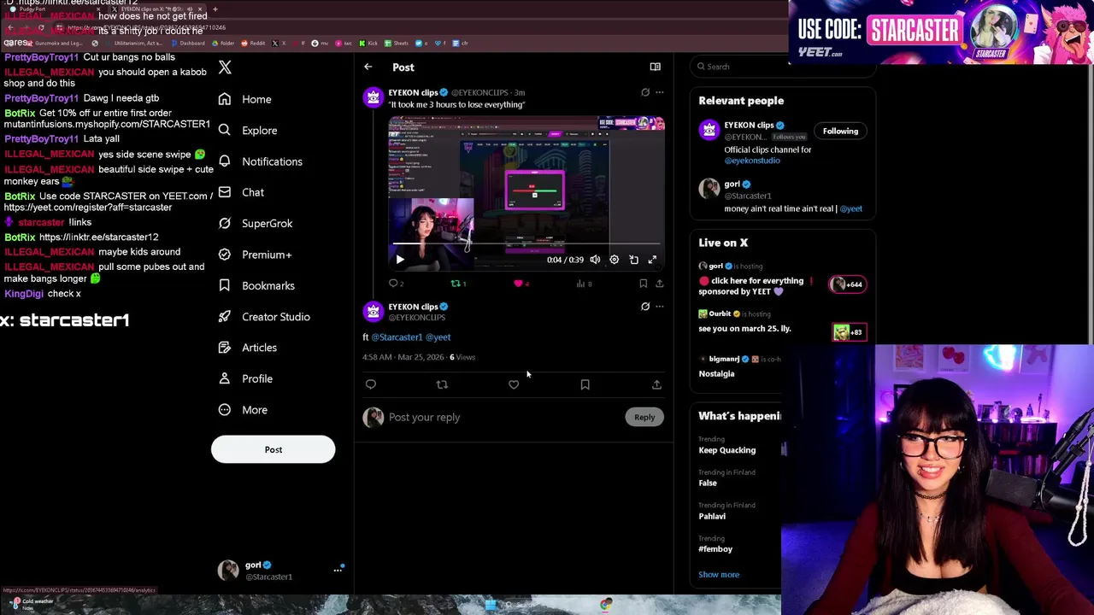The image size is (1094, 615).
Task: Open three-dot menu on '@Starcaster1 @yeet' post
Action: [659, 307]
